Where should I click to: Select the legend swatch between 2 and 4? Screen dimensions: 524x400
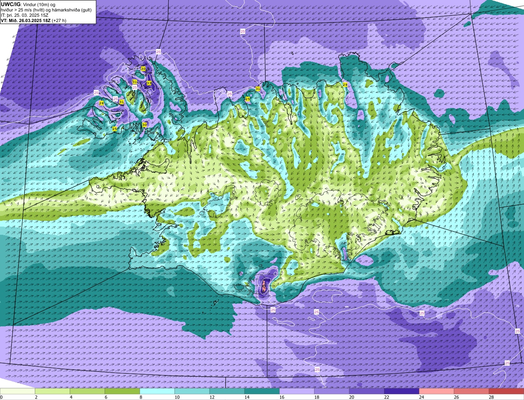pyautogui.click(x=52, y=391)
